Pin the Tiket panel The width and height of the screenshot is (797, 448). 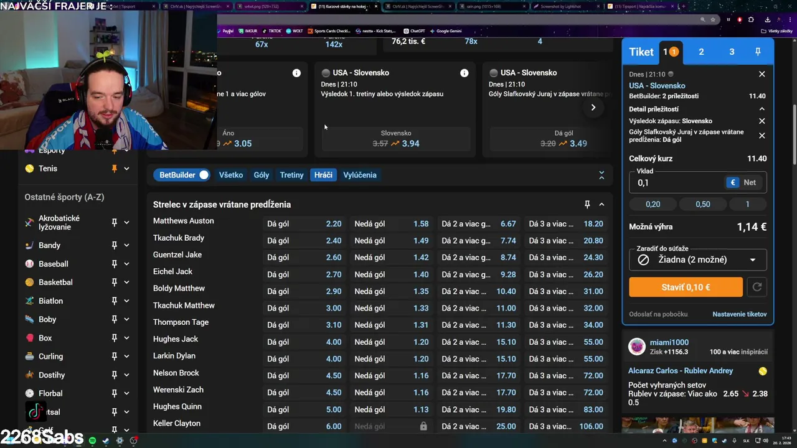[758, 52]
